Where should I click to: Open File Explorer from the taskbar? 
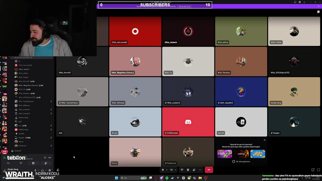(x=200, y=178)
